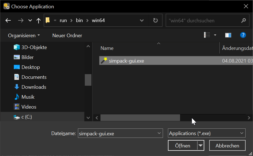Open help with question mark icon
The width and height of the screenshot is (253, 156).
coord(243,35)
